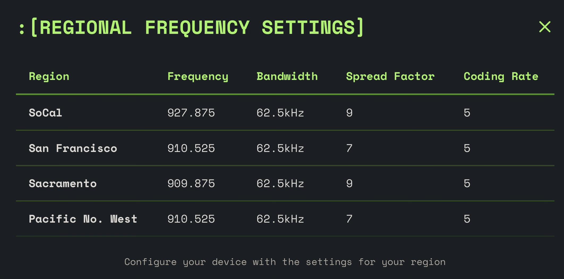
Task: Click Sacramento's 62.5kHz bandwidth value
Action: [280, 184]
